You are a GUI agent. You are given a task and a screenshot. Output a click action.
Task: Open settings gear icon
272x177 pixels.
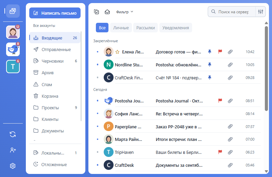pos(13,166)
